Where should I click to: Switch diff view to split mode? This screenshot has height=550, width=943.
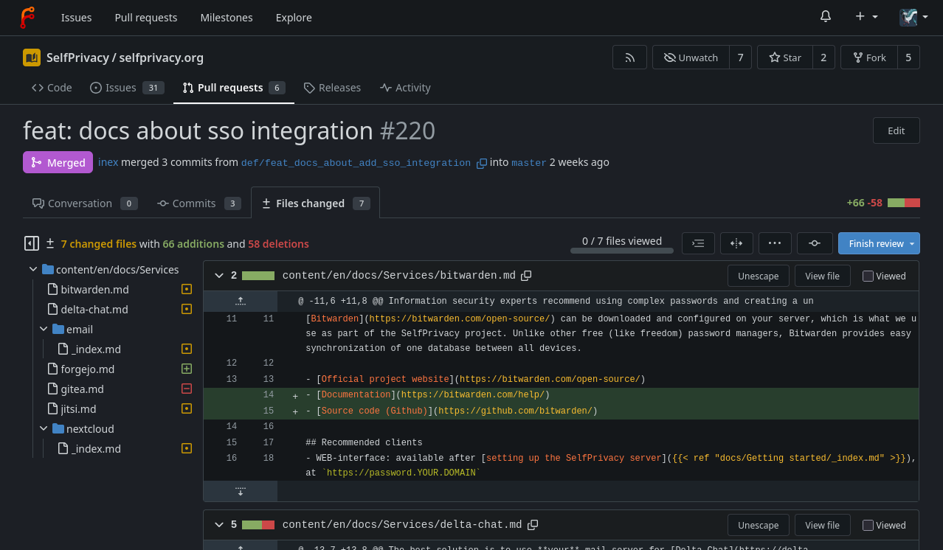point(736,243)
